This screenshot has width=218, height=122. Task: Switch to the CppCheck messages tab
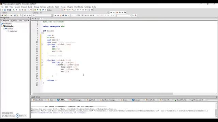click(109, 100)
